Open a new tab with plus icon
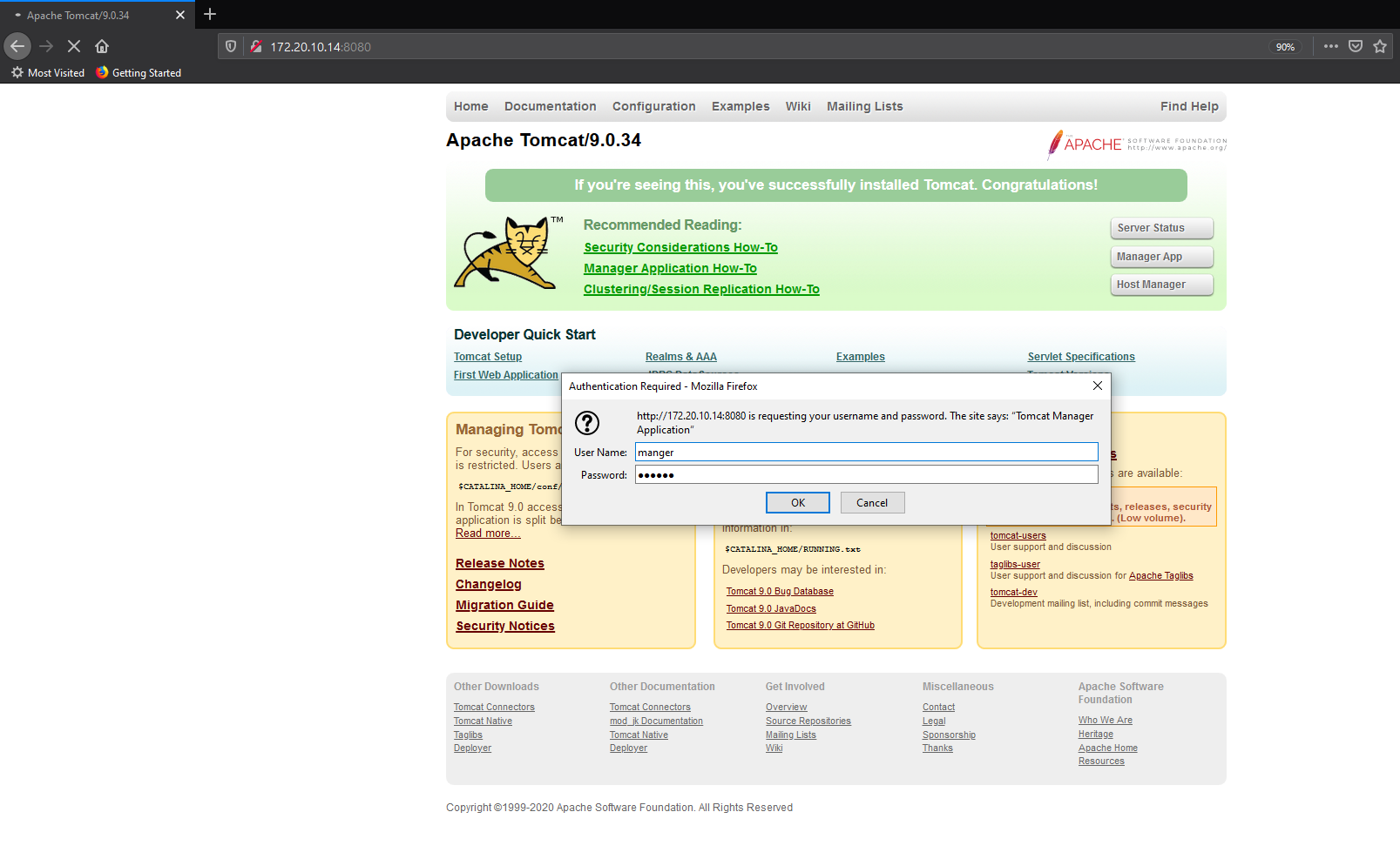Viewport: 1400px width, 859px height. click(210, 14)
